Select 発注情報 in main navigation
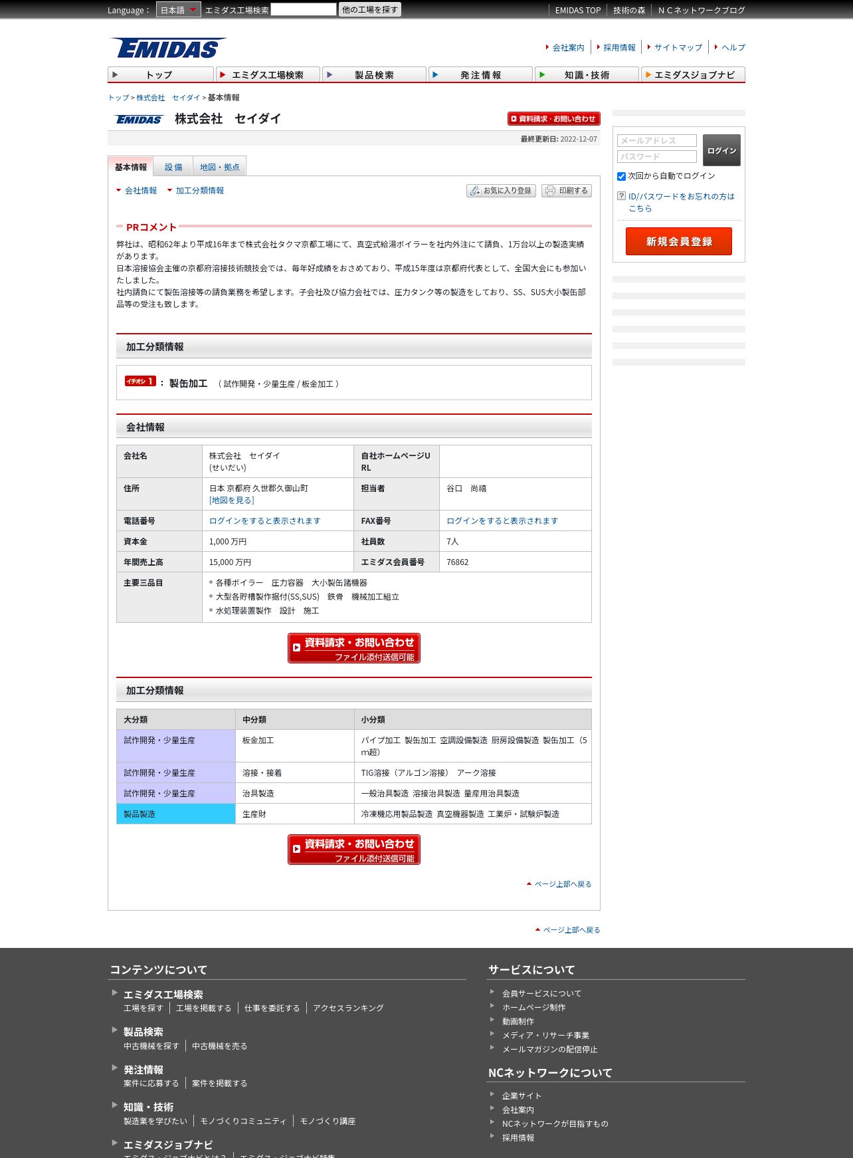Screen dimensions: 853x1158 point(480,74)
